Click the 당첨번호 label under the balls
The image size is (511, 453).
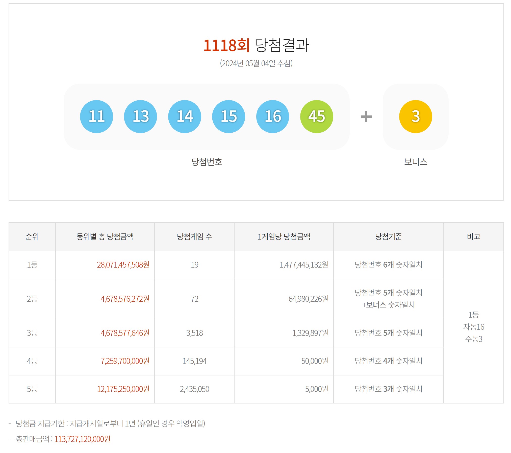[207, 162]
